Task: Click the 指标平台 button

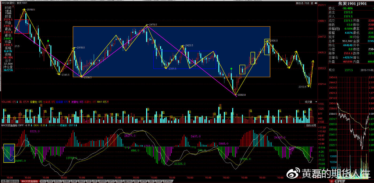Action: click(x=13, y=181)
